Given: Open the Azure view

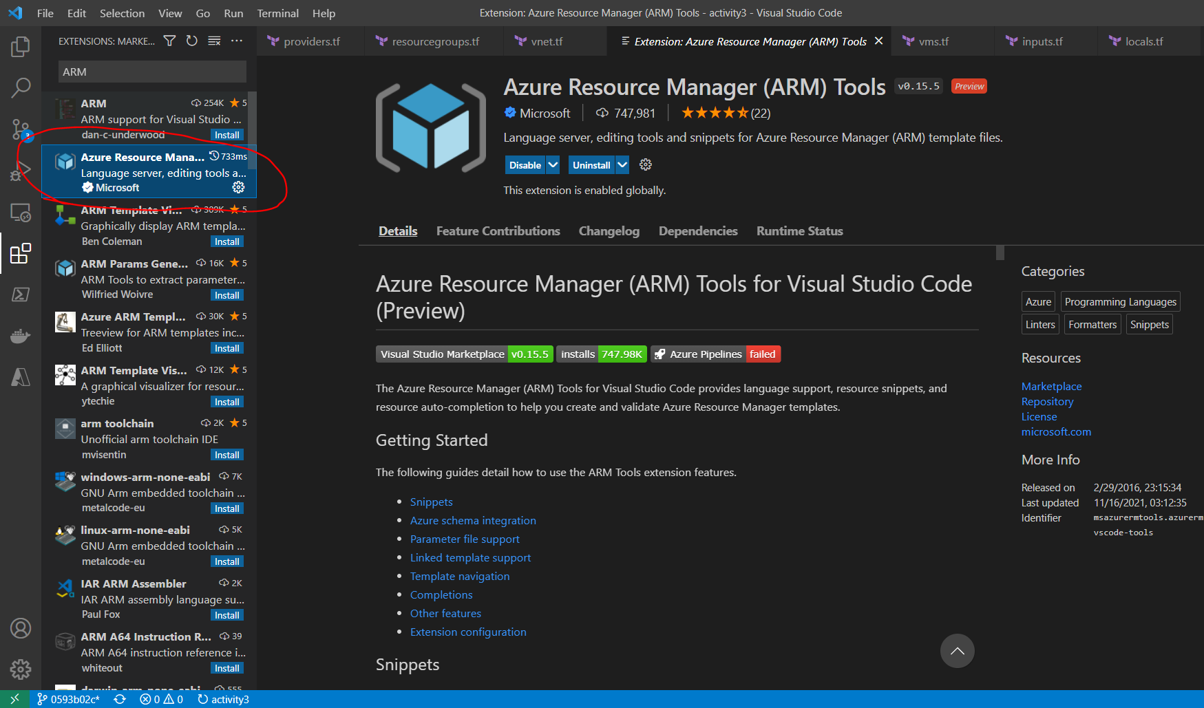Looking at the screenshot, I should [x=21, y=377].
